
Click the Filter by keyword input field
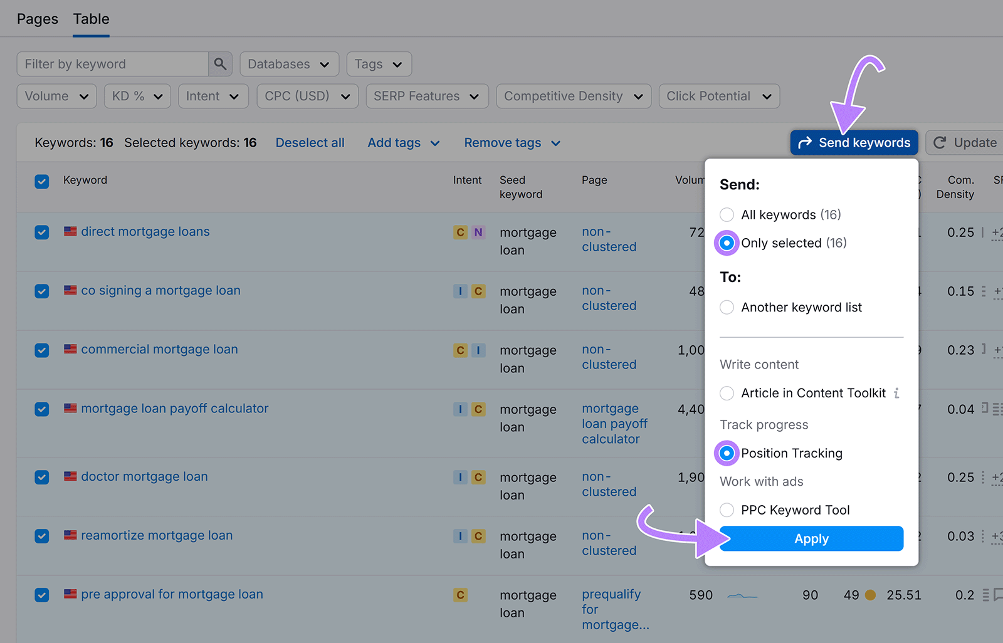(x=112, y=63)
